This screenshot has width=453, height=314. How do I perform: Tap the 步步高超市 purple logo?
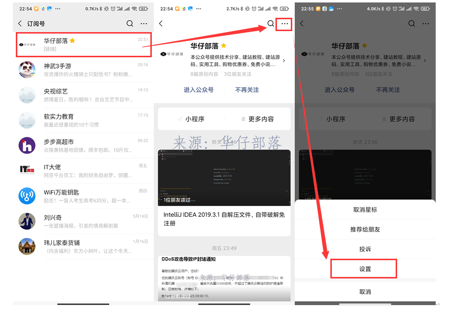click(x=27, y=145)
